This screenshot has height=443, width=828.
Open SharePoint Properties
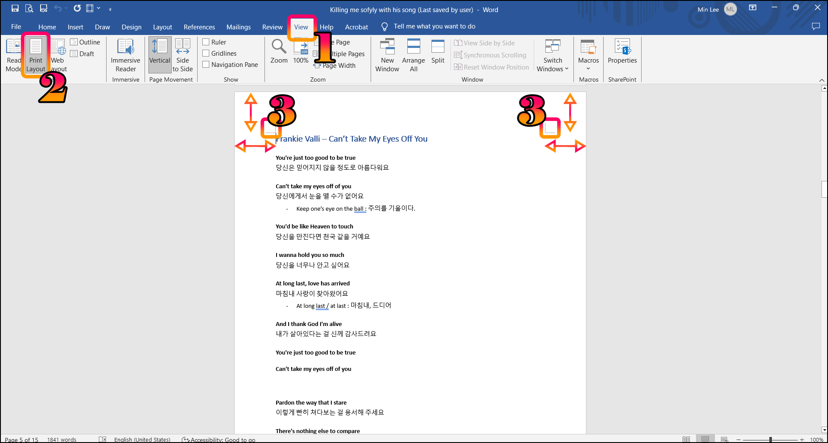(622, 51)
